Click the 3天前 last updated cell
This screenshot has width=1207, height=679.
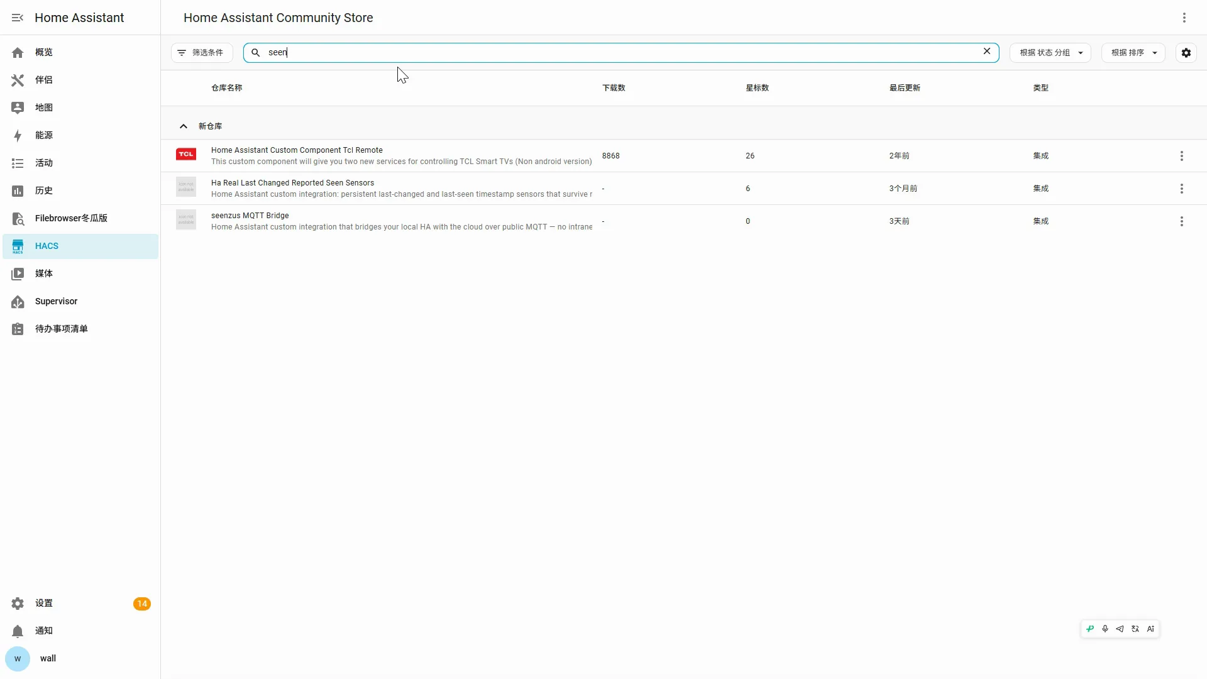(899, 221)
